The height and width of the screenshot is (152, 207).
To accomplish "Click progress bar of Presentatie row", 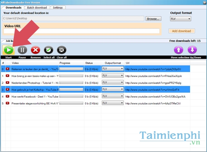I will coord(71,103).
